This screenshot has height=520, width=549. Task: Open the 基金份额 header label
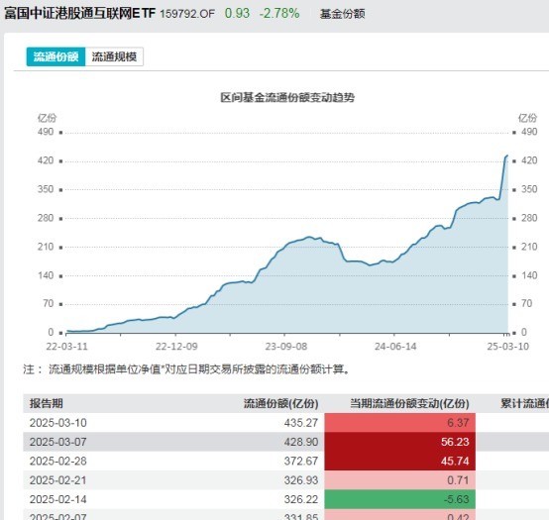tap(342, 14)
